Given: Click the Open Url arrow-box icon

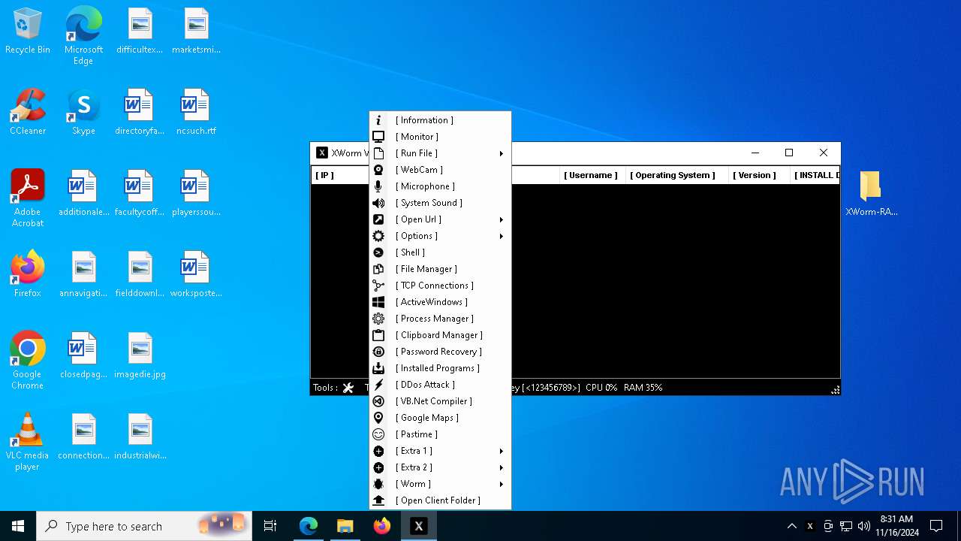Looking at the screenshot, I should click(x=378, y=219).
